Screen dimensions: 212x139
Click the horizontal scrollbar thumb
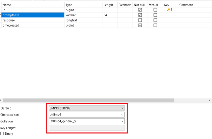[88, 100]
